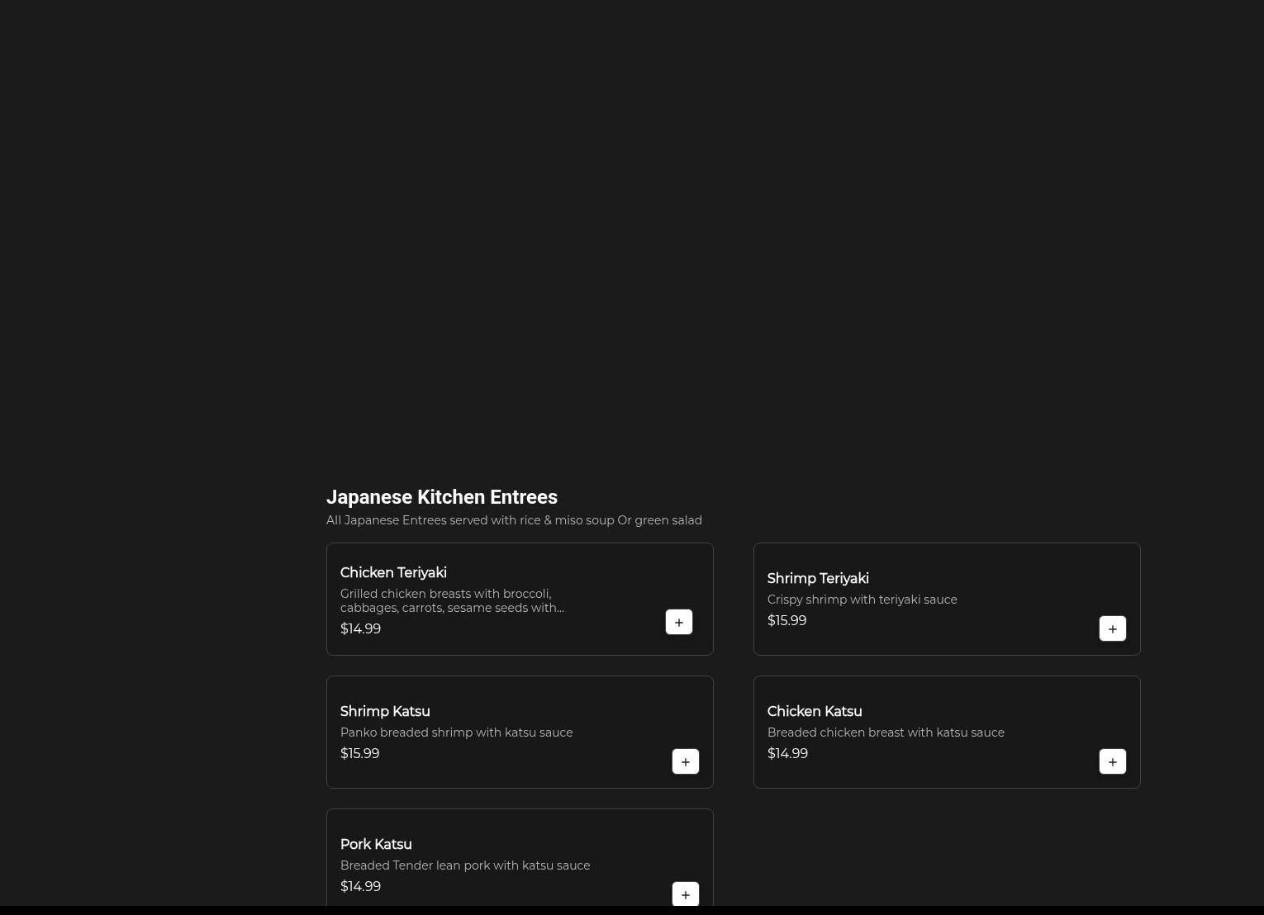Open the Shrimp Teriyaki item title
This screenshot has width=1264, height=915.
(x=818, y=578)
